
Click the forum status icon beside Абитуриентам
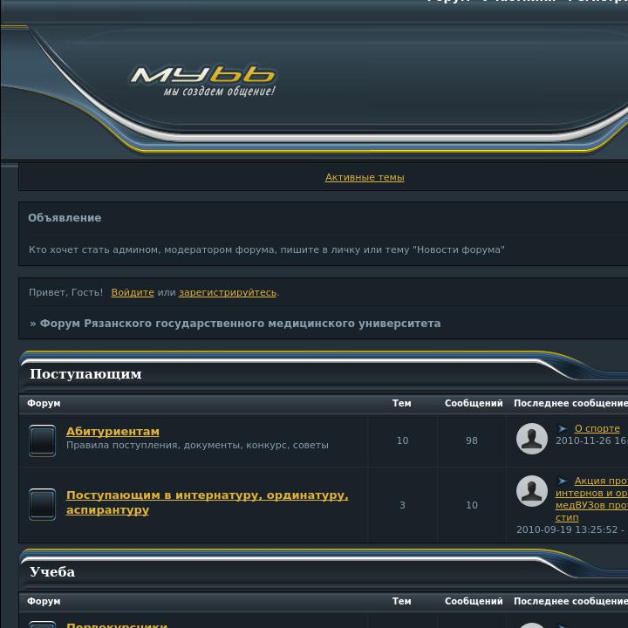click(42, 440)
